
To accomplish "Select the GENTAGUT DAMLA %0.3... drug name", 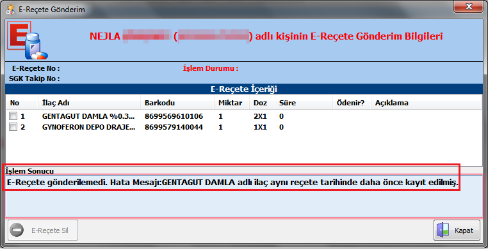I will click(89, 117).
